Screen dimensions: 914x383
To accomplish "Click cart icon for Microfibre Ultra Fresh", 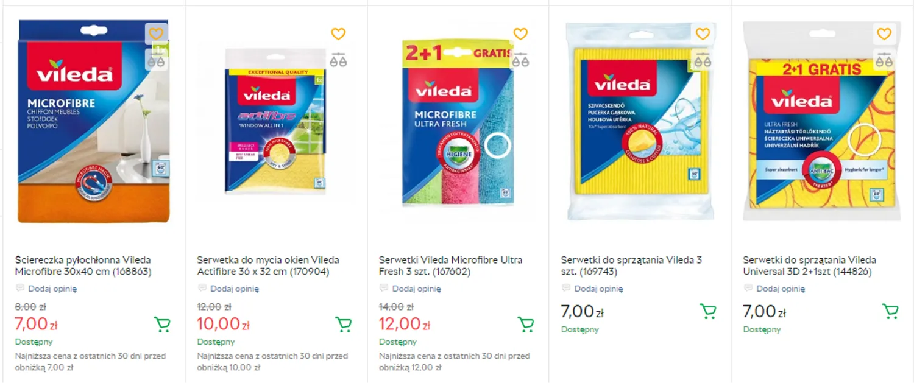I will (x=525, y=325).
